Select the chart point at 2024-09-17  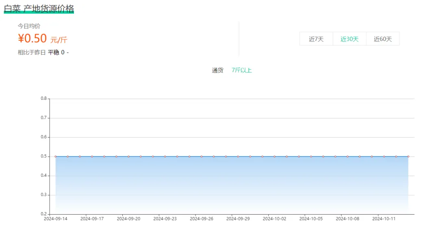[92, 156]
